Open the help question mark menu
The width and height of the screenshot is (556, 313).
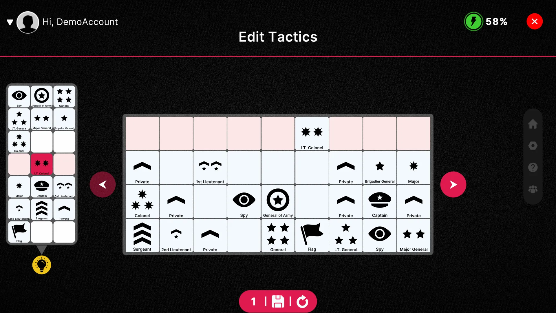tap(533, 168)
